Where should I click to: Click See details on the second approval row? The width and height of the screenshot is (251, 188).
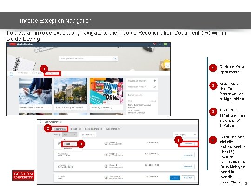click(x=188, y=155)
